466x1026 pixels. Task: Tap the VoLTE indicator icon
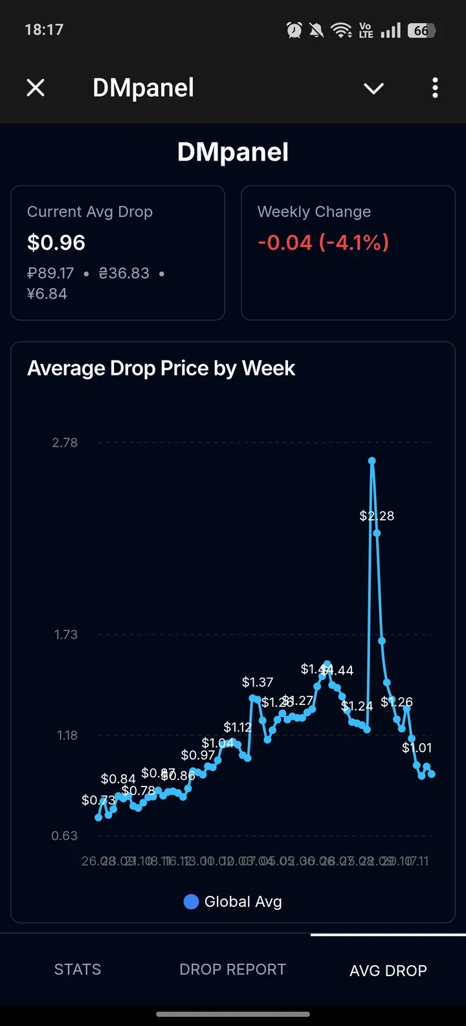pyautogui.click(x=366, y=30)
